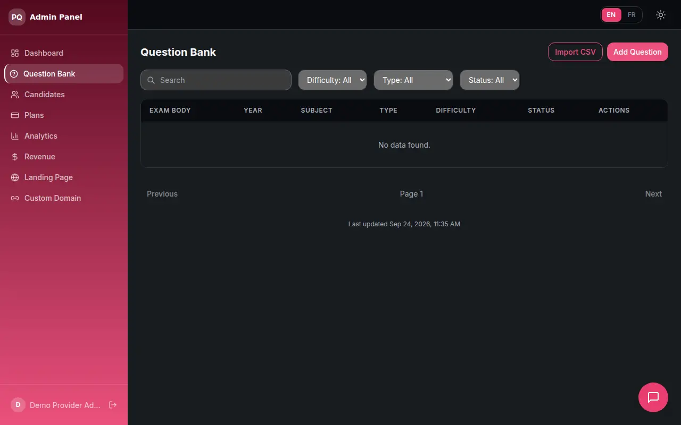Viewport: 681px width, 425px height.
Task: Go to the Next page
Action: [653, 194]
